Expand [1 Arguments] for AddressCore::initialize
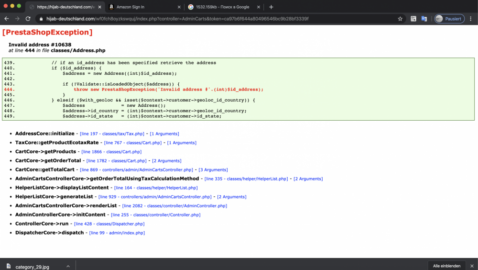This screenshot has height=270, width=478. point(164,134)
